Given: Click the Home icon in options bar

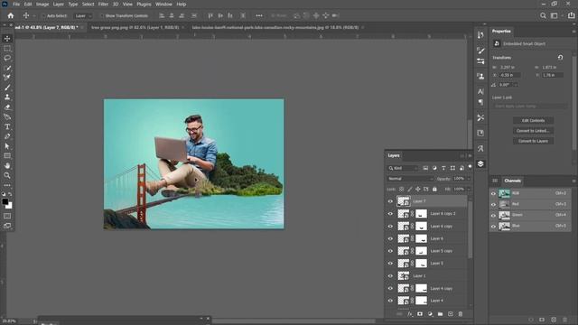Looking at the screenshot, I should coord(11,16).
